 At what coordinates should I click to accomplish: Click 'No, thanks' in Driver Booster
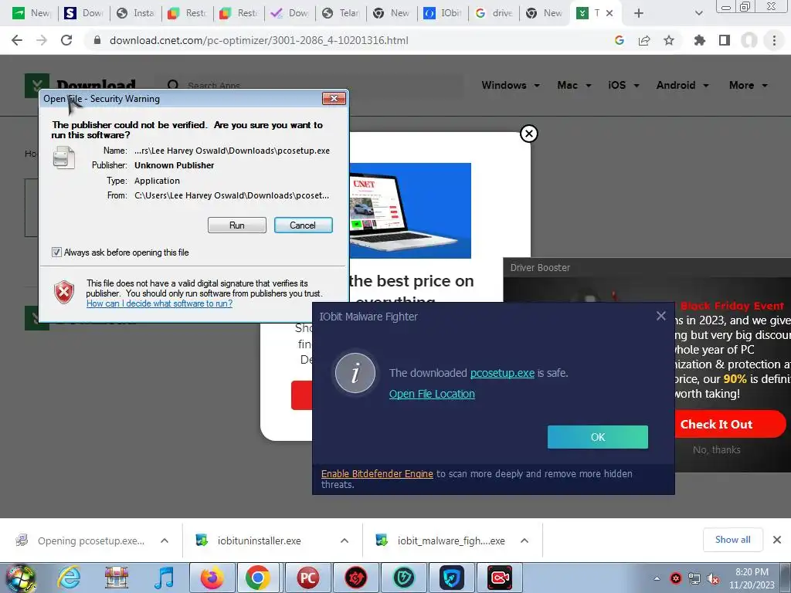tap(716, 450)
